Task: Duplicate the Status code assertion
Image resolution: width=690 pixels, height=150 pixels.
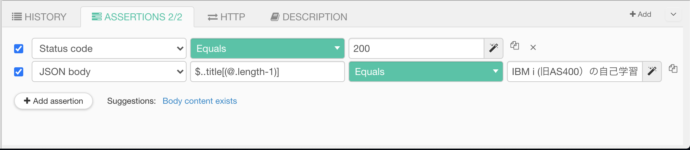Action: click(x=515, y=46)
